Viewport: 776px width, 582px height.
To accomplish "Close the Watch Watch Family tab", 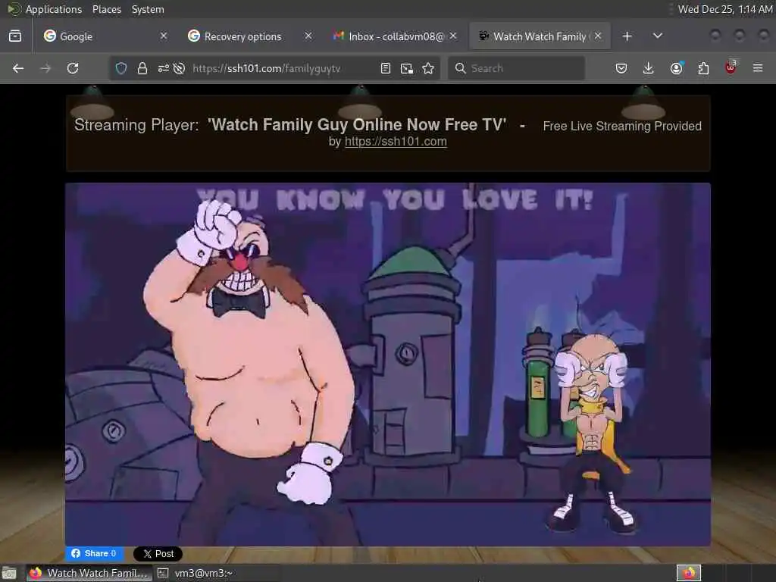I will coord(598,36).
